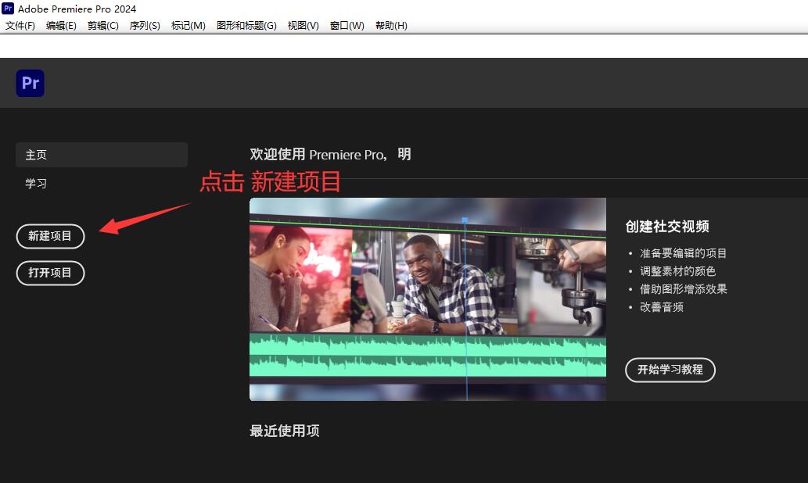Screen dimensions: 808x483
Task: Click the 开始学习教程 button
Action: coord(670,370)
